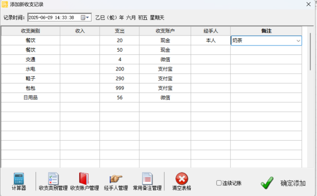This screenshot has width=317, height=196.
Task: Open 收支账户管理 account manager
Action: [85, 181]
